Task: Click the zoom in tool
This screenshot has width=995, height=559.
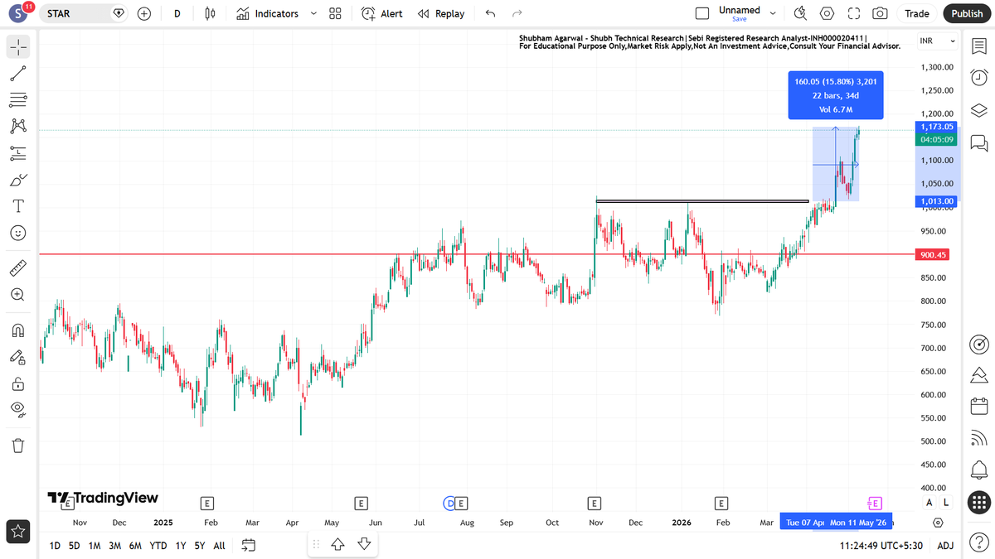Action: click(18, 294)
